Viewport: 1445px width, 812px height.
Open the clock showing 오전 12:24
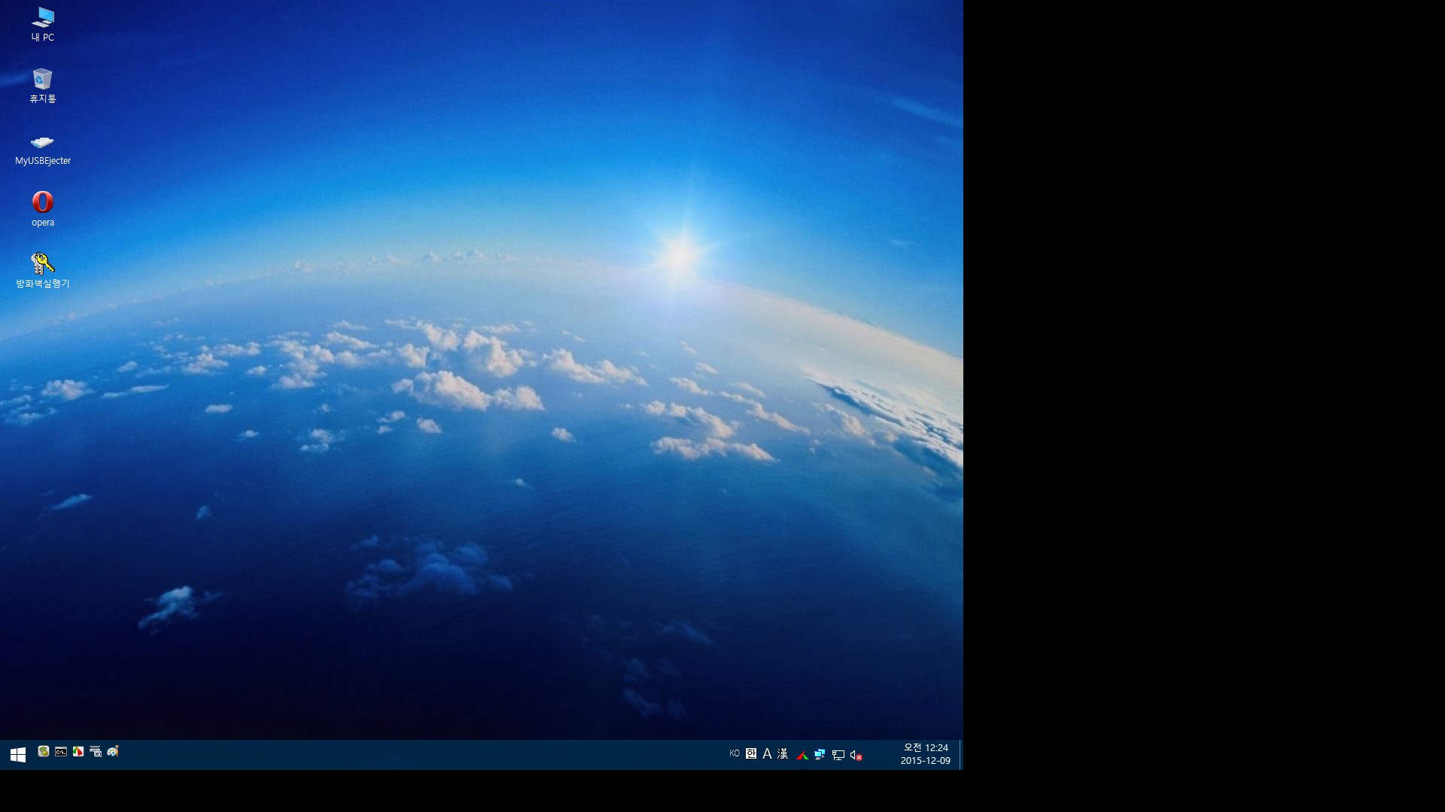(x=926, y=754)
